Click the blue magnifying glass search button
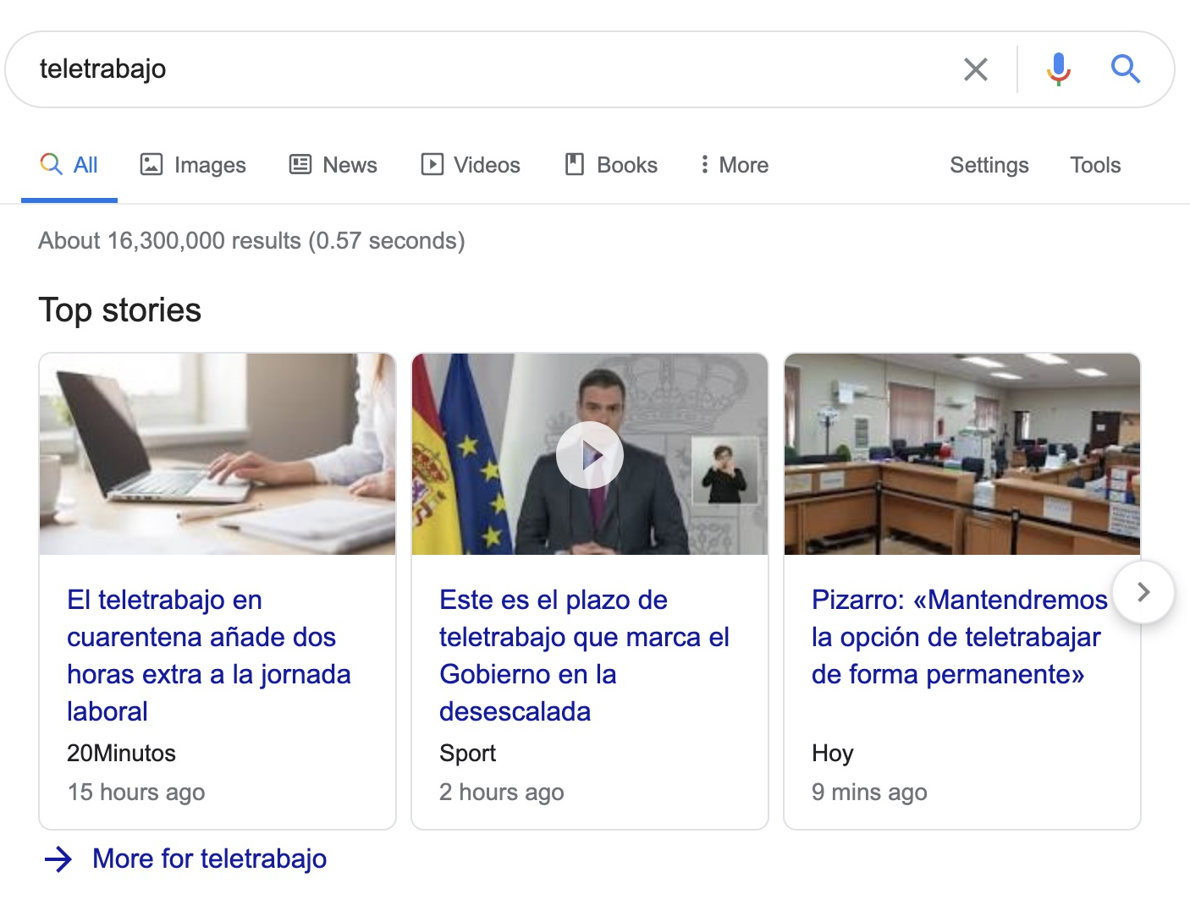1190x905 pixels. [1126, 69]
